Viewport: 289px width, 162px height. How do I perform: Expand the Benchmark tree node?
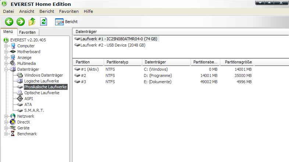click(x=6, y=134)
